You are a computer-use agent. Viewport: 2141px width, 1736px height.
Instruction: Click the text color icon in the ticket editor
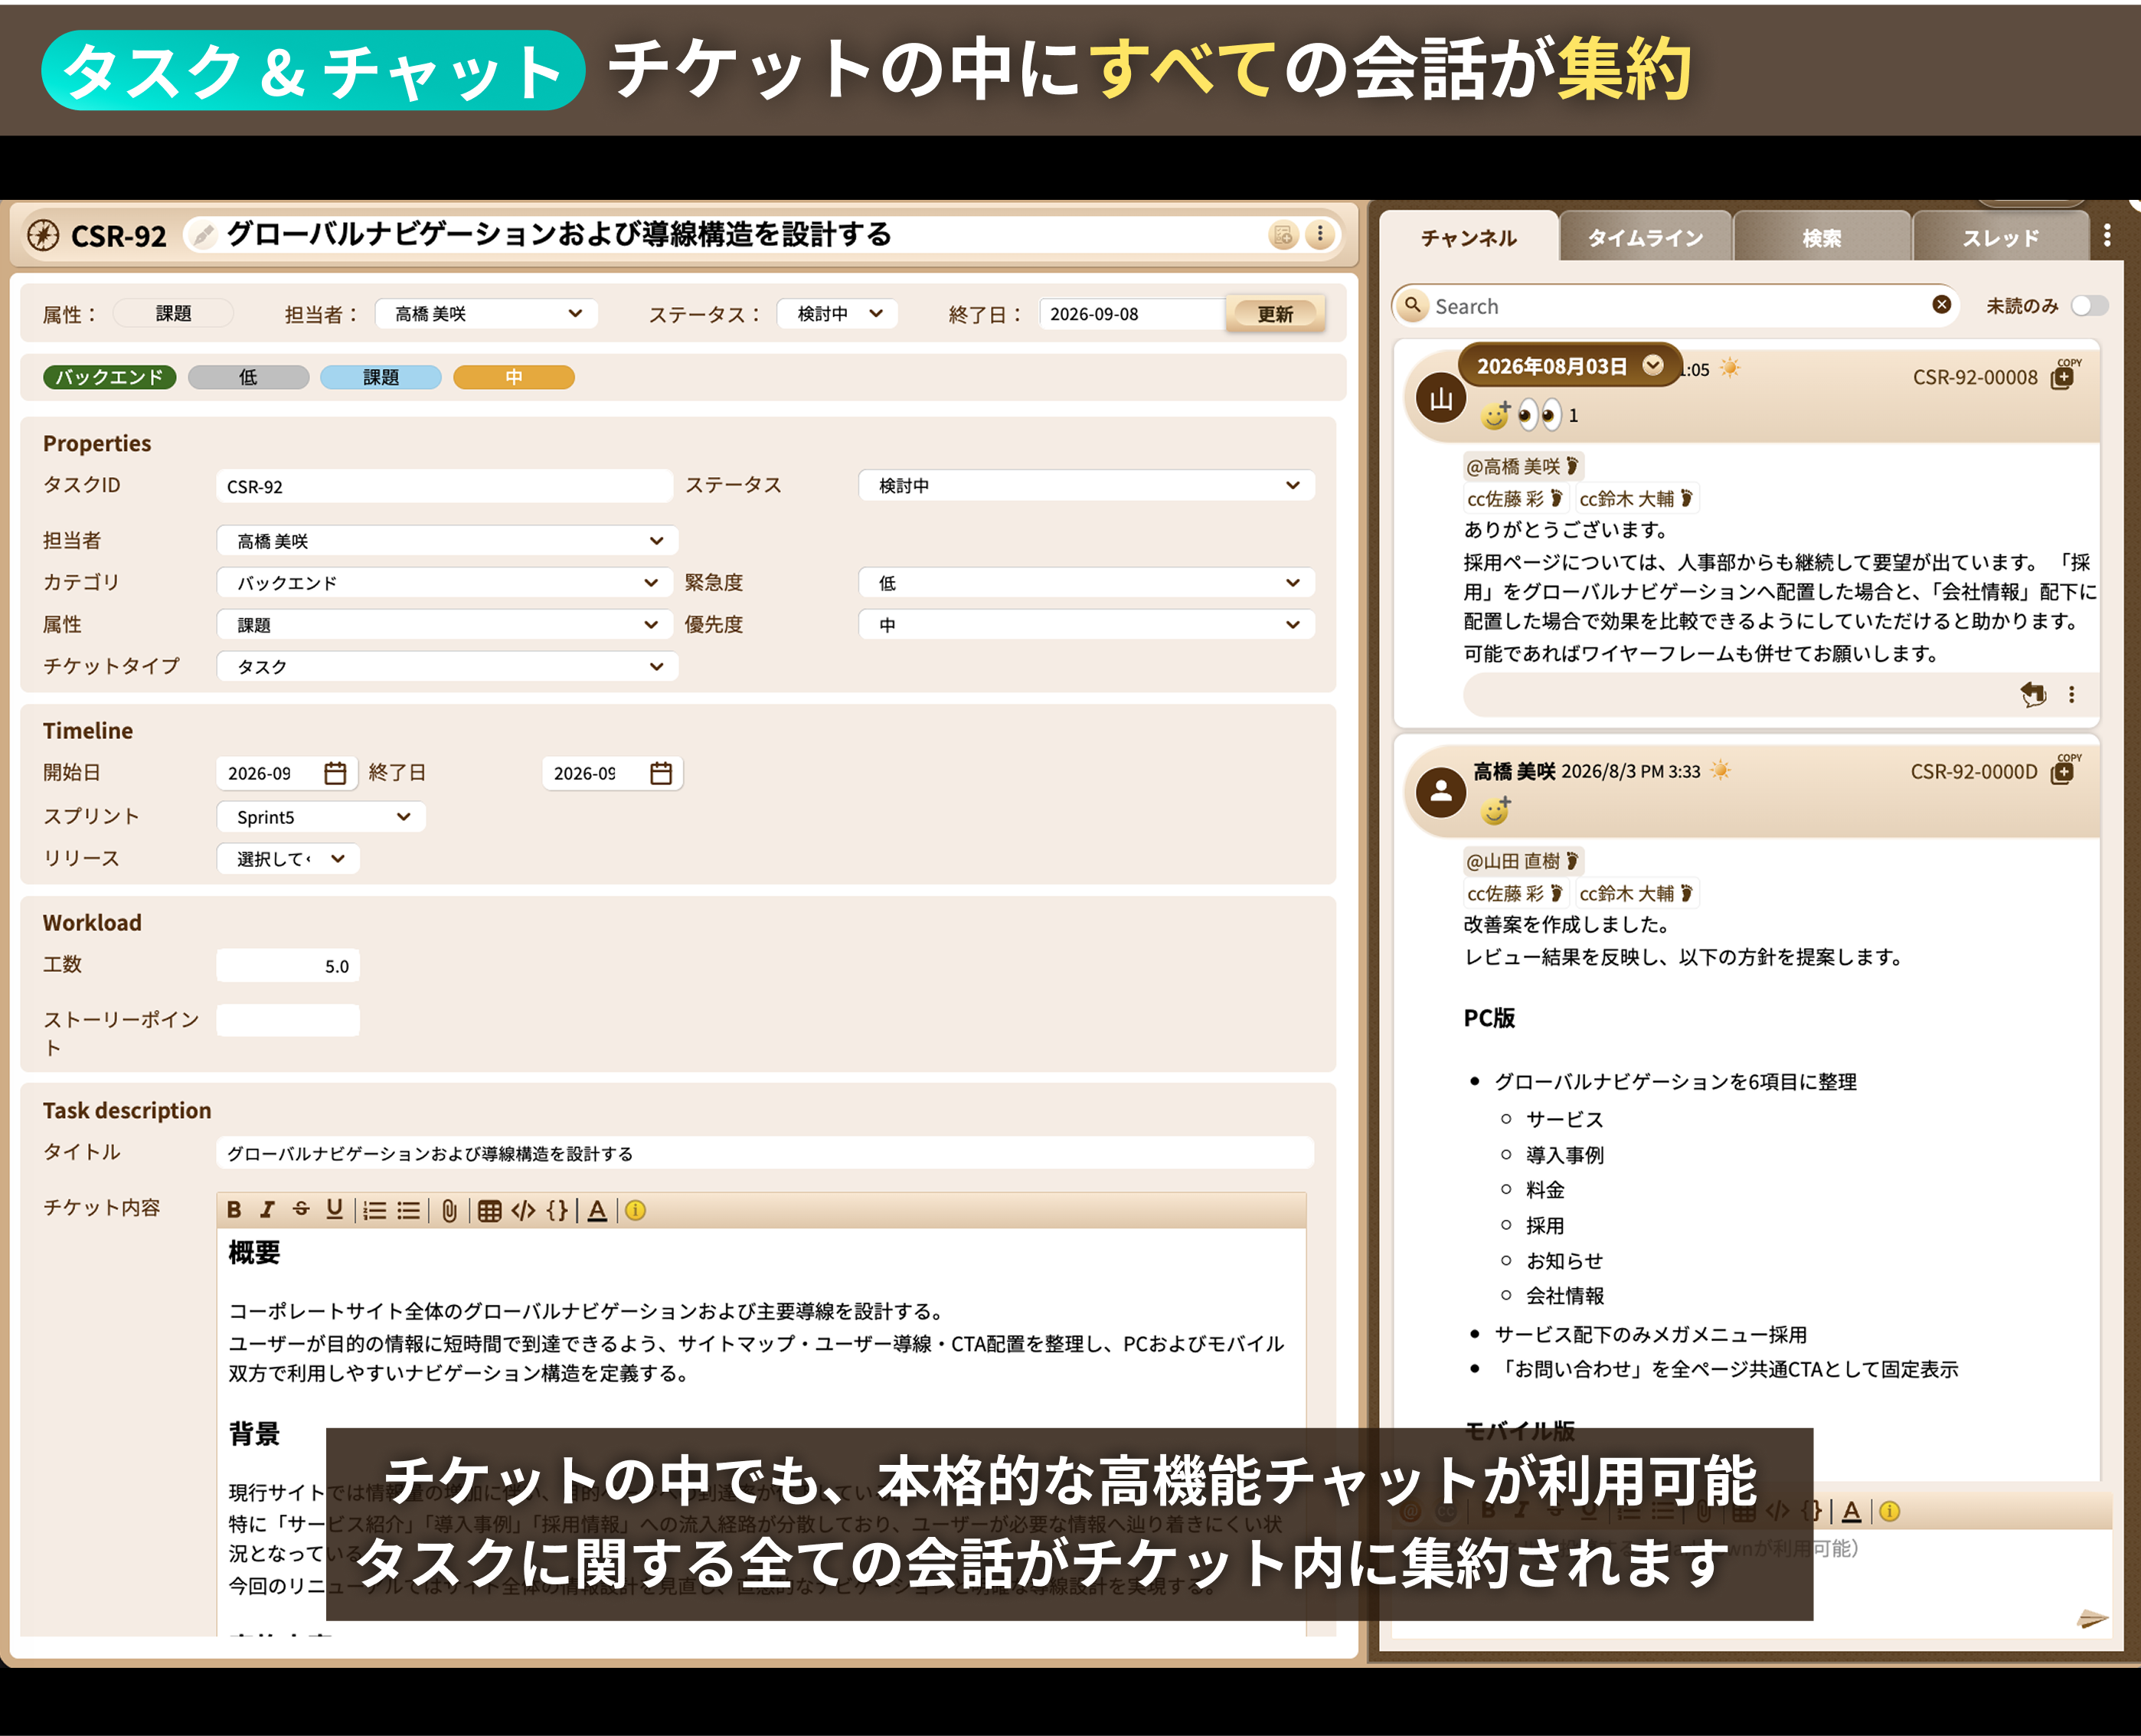point(597,1211)
